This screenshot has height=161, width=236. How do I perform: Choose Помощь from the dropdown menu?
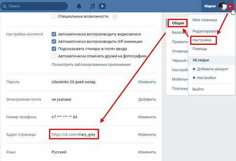coord(200,49)
